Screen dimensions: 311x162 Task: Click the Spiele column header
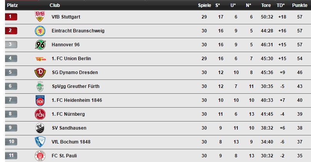pos(204,5)
